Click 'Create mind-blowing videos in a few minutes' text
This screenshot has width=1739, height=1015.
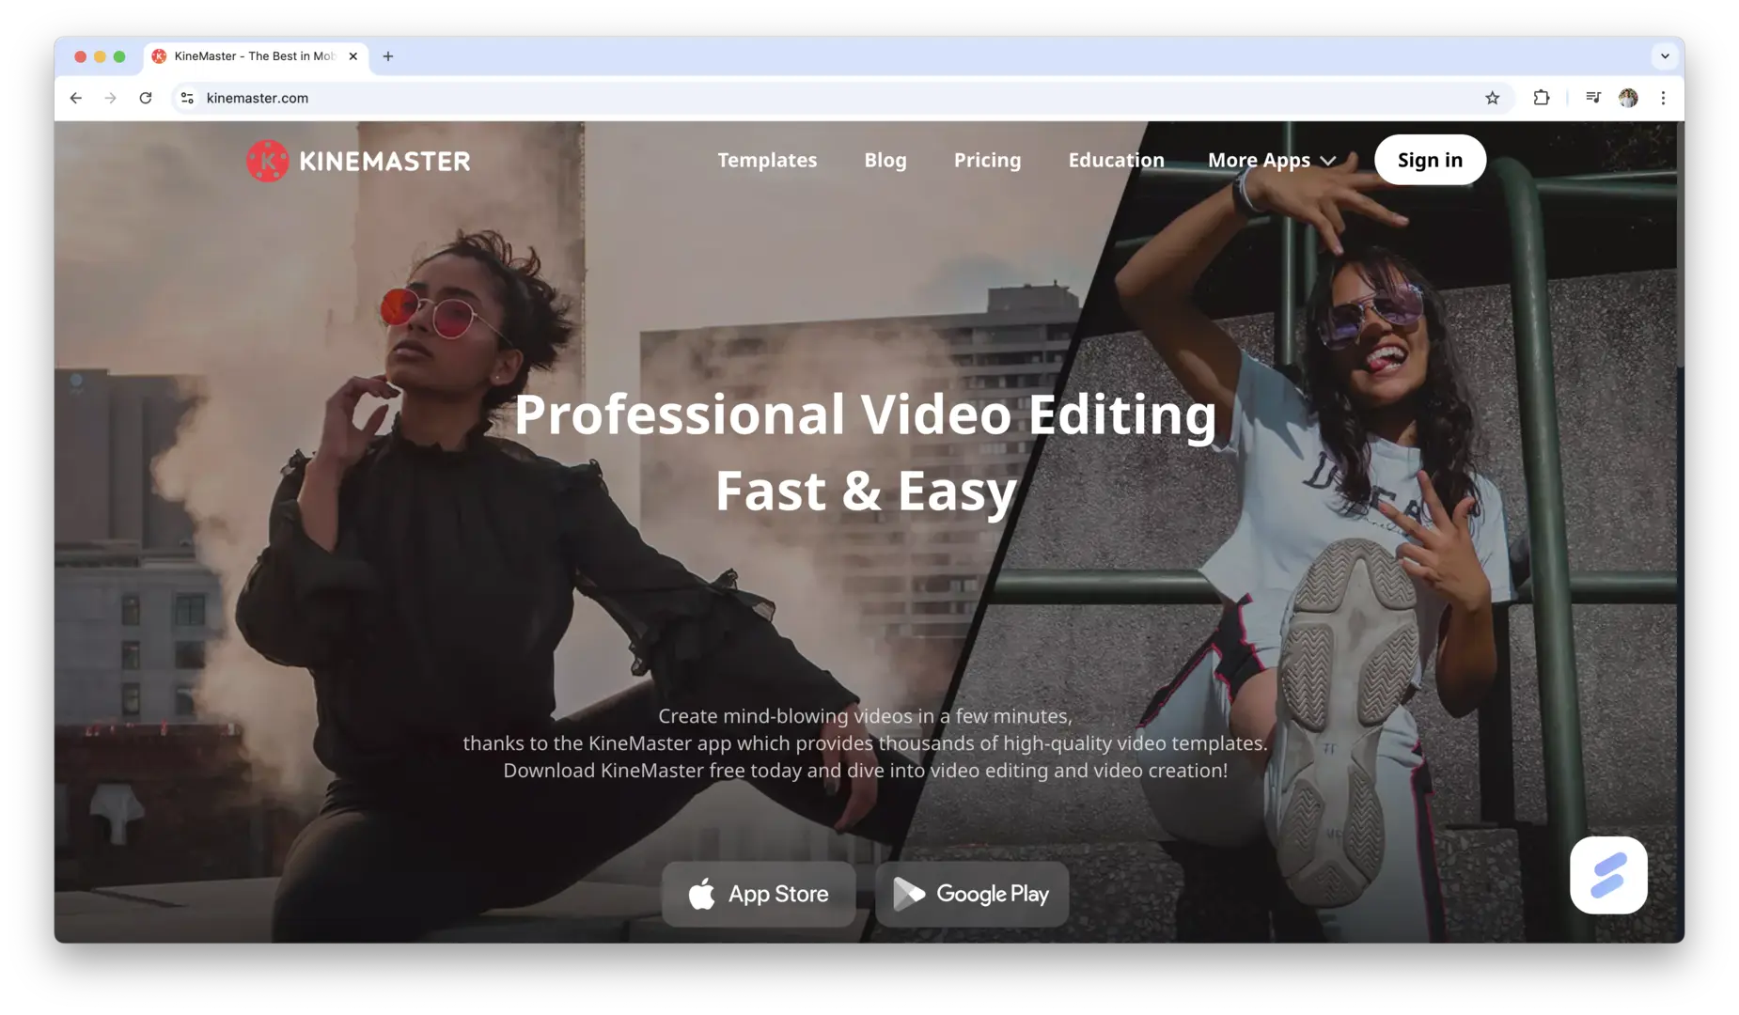coord(865,716)
